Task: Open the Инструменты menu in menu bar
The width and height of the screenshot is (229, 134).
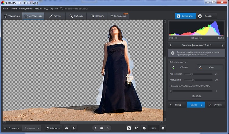Action: (26, 9)
